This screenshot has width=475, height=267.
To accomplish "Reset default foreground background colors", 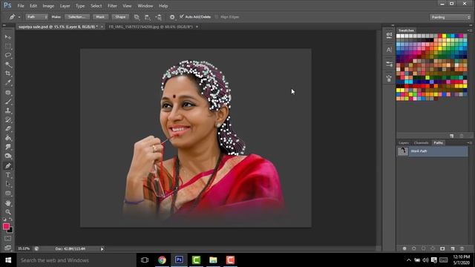I will [x=4, y=220].
